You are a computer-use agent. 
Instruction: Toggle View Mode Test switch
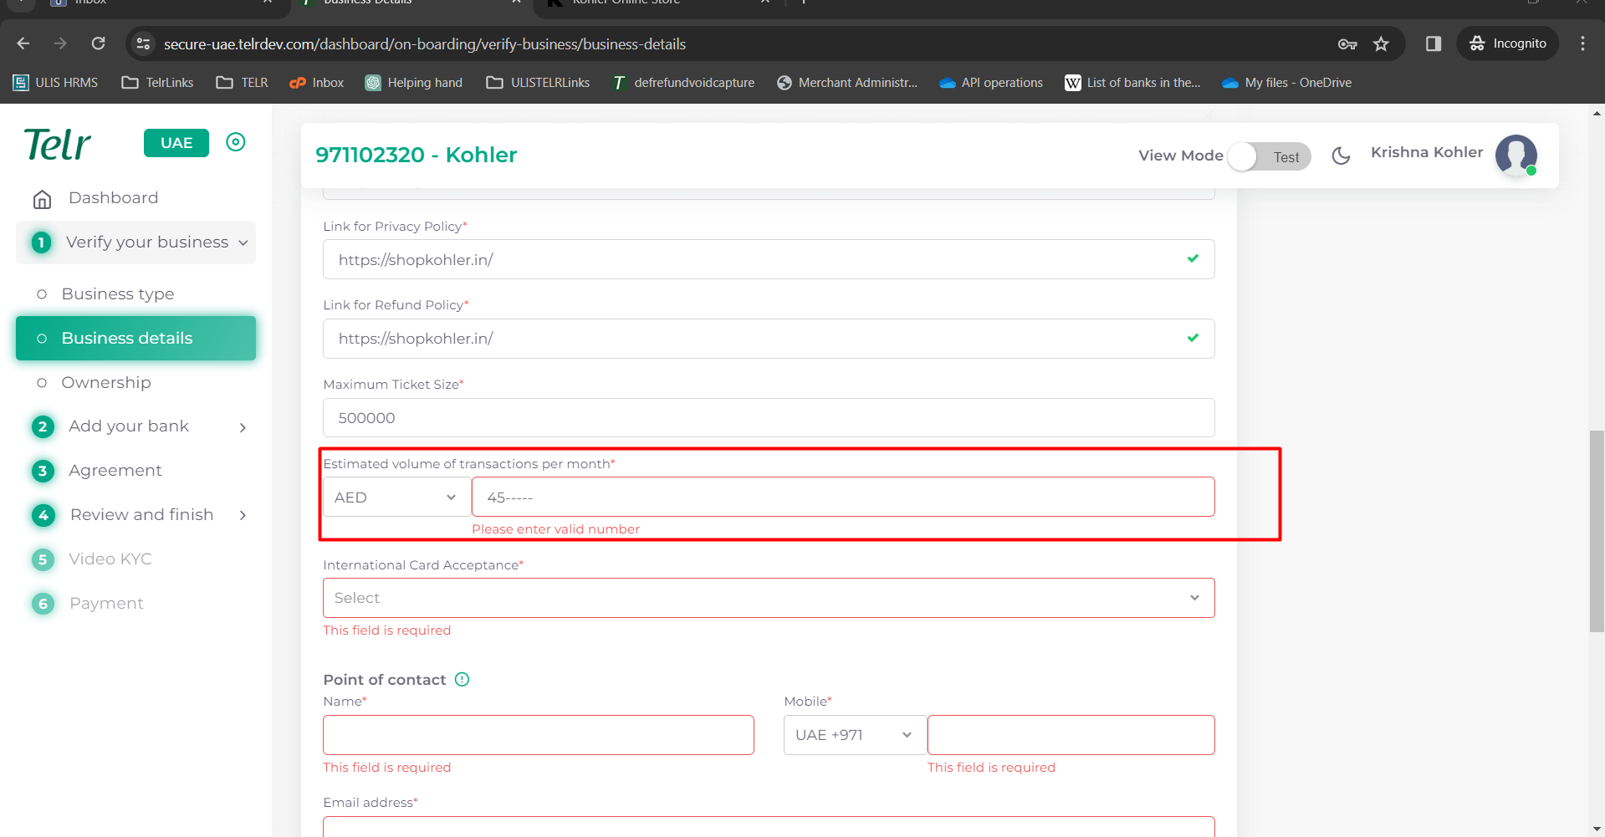1269,156
